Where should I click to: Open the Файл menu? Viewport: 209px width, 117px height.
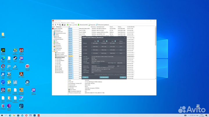[x=53, y=23]
